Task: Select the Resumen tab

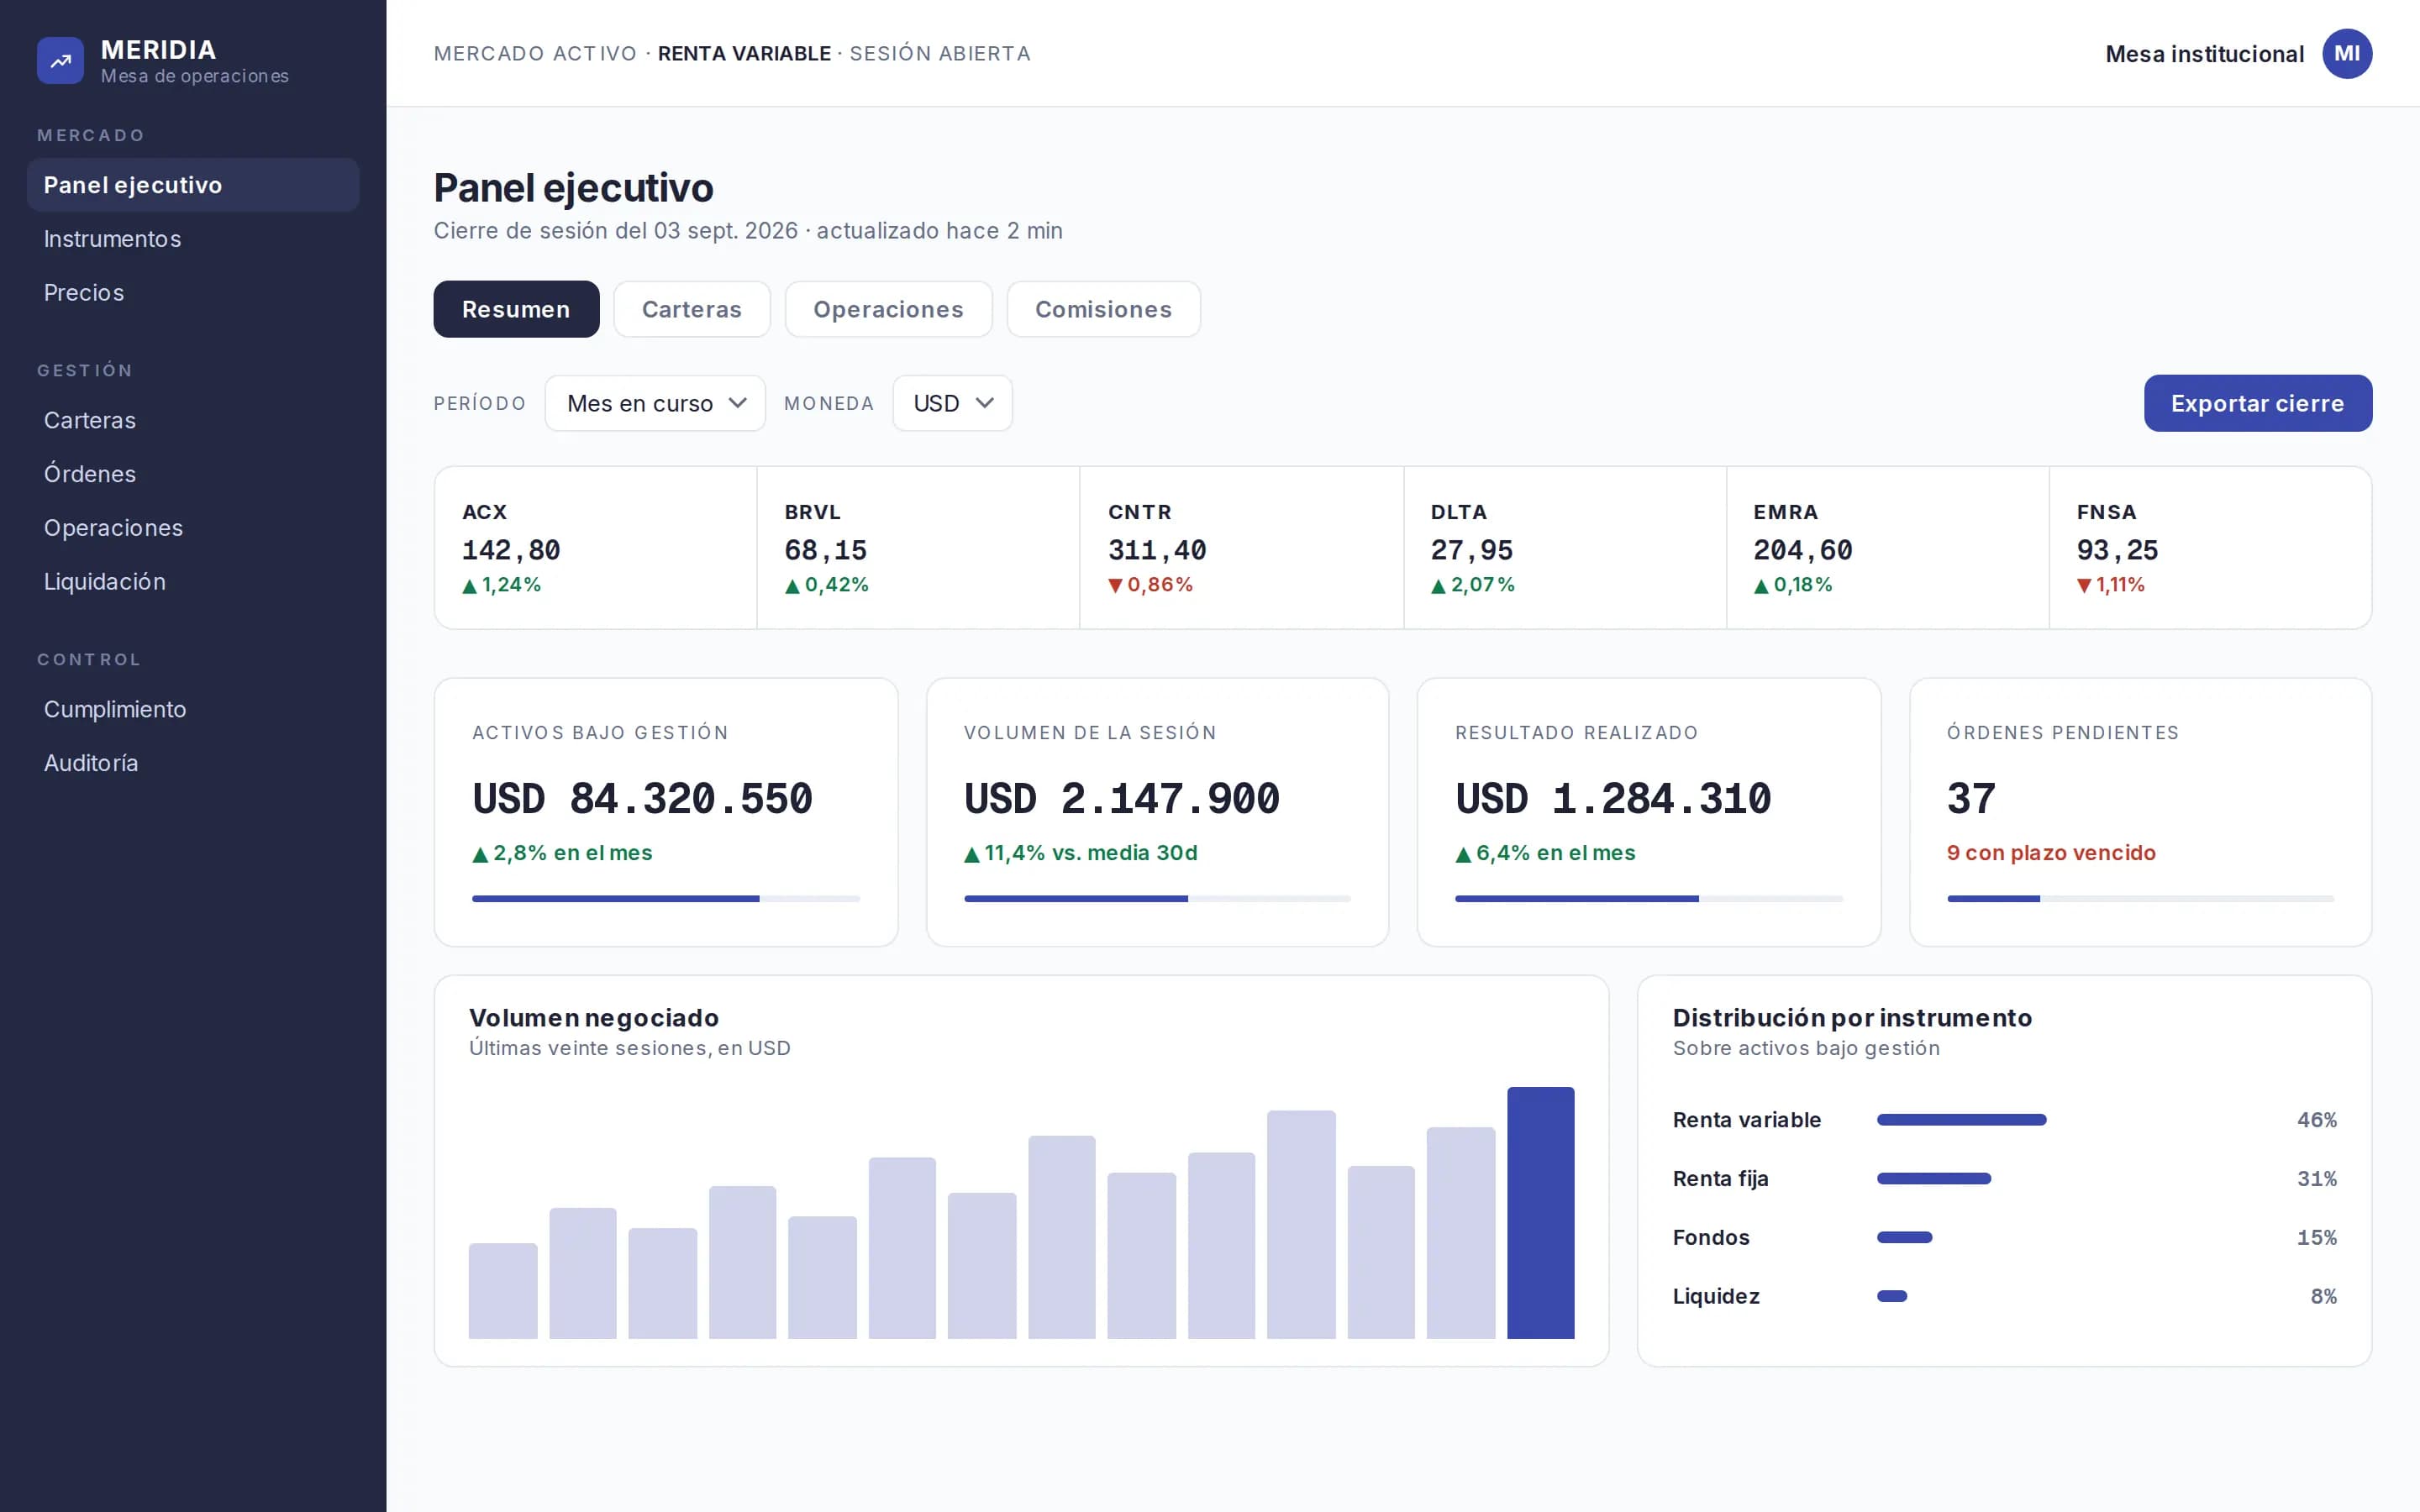Action: pos(516,309)
